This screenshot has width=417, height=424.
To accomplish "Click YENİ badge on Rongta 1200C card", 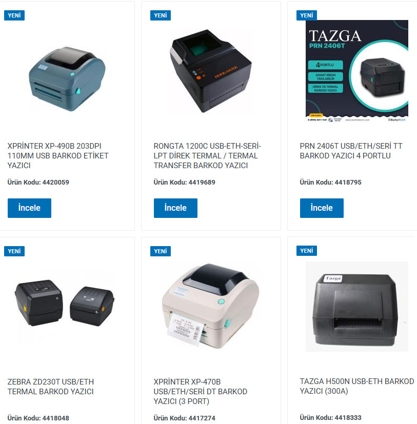I will [161, 15].
